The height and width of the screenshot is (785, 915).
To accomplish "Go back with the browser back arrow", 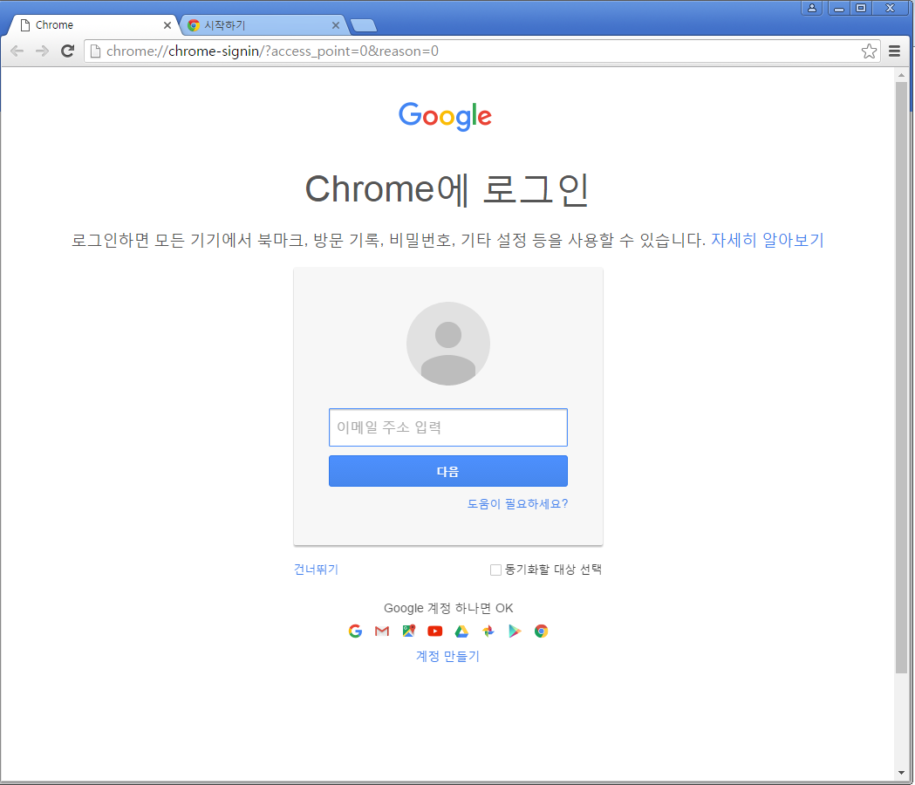I will pyautogui.click(x=17, y=51).
